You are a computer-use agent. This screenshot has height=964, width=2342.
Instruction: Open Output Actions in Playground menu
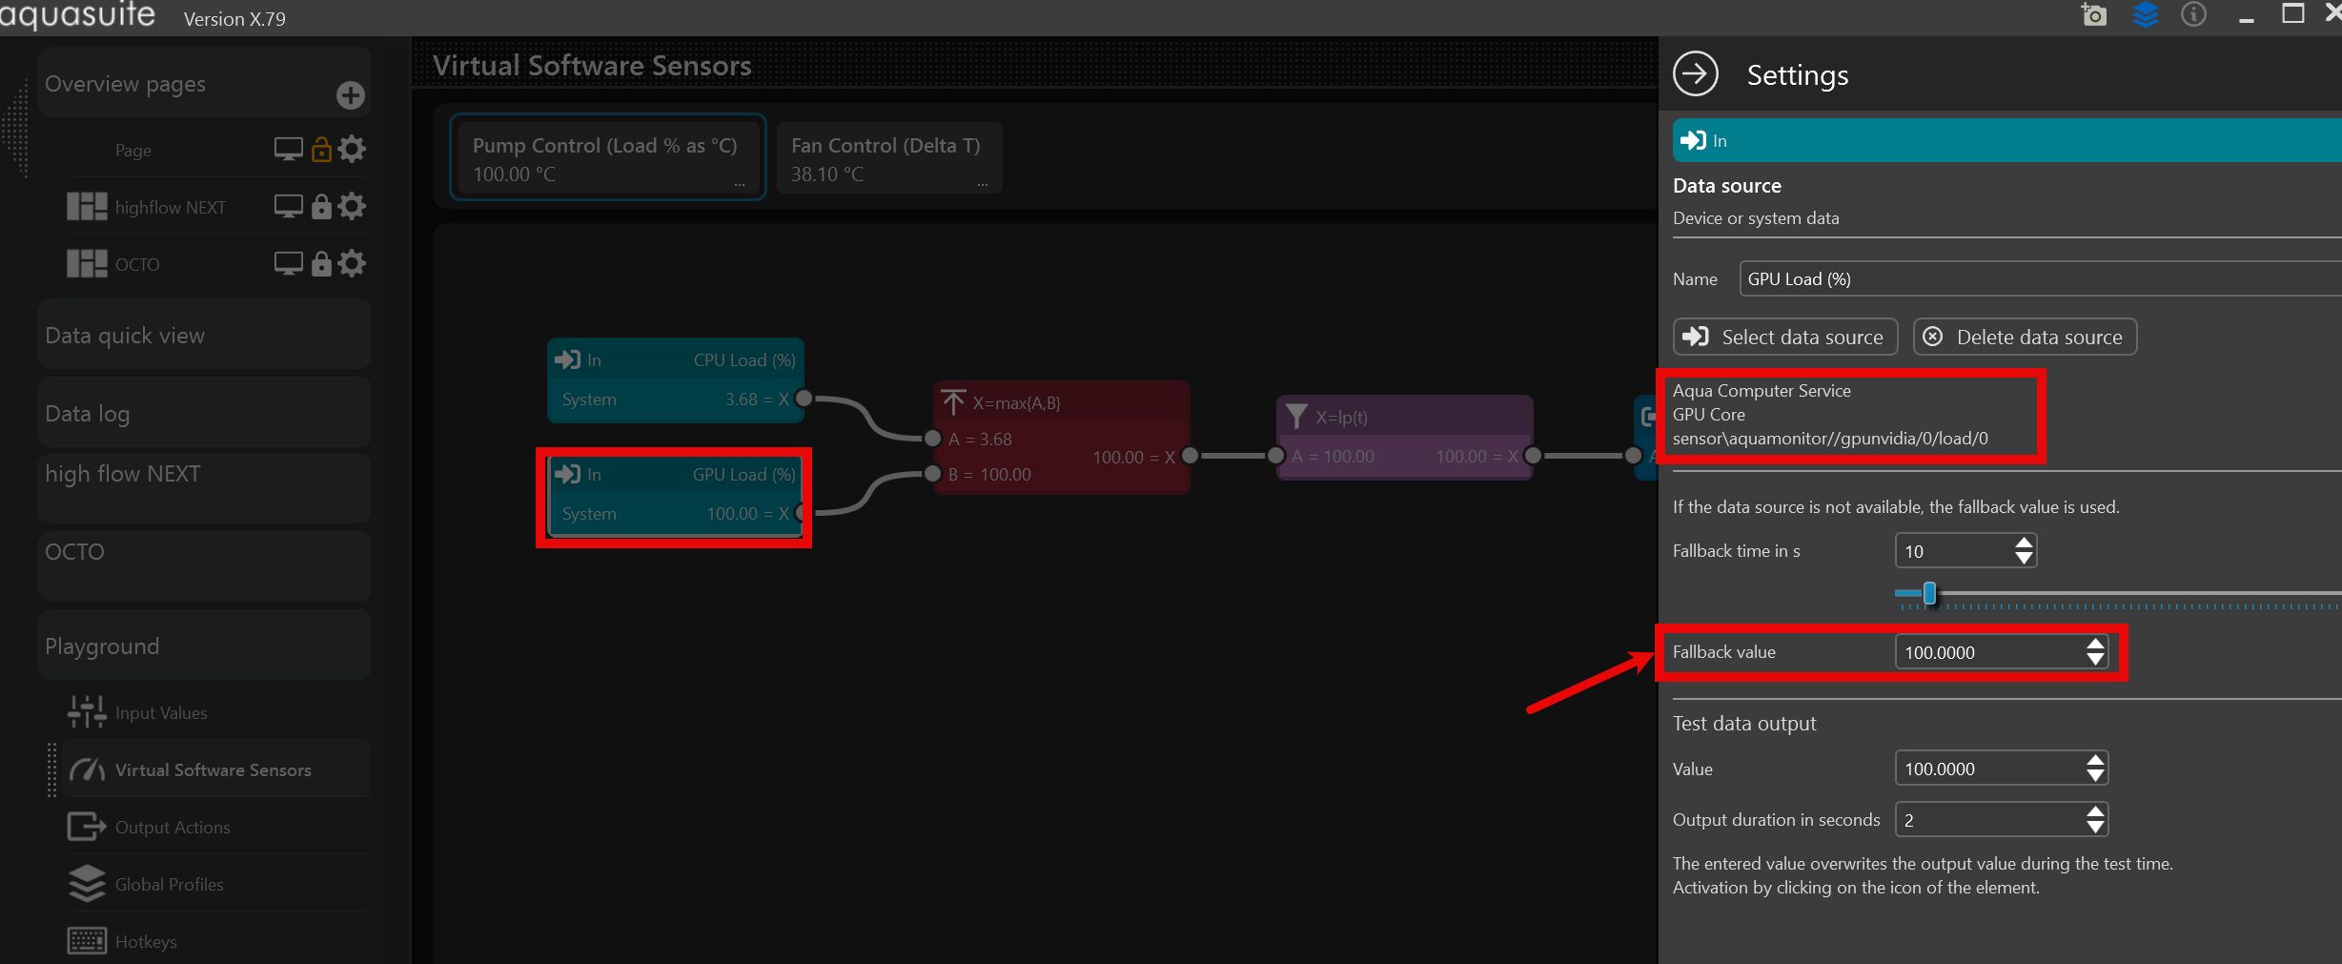173,828
